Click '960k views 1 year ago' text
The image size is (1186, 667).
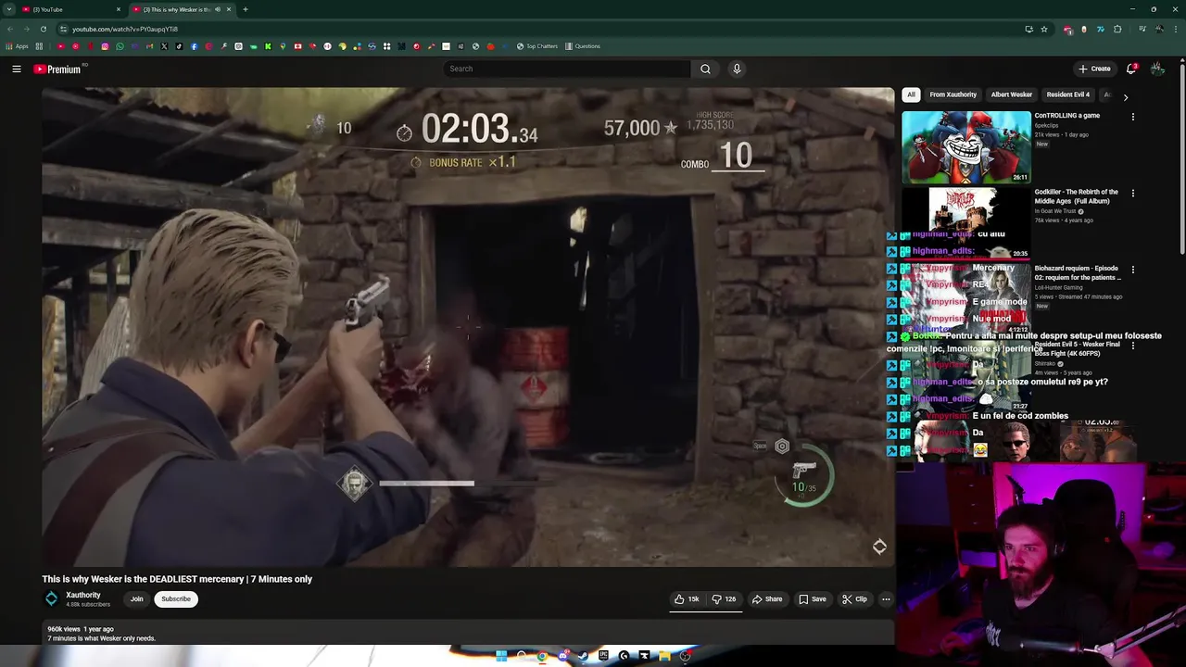pos(81,629)
